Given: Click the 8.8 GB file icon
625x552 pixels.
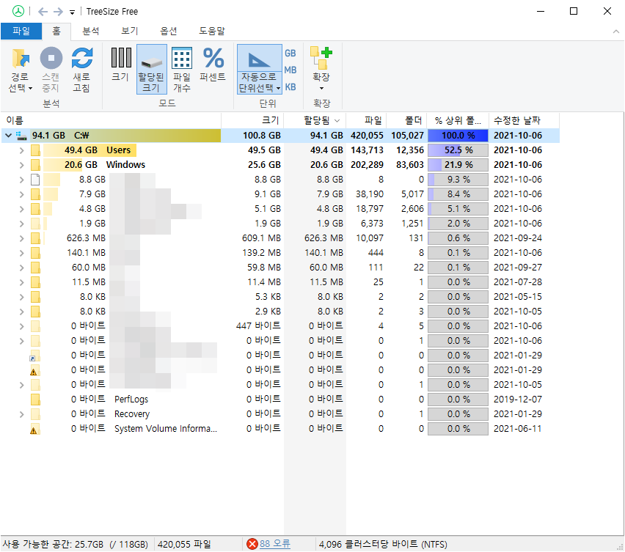Looking at the screenshot, I should point(35,180).
